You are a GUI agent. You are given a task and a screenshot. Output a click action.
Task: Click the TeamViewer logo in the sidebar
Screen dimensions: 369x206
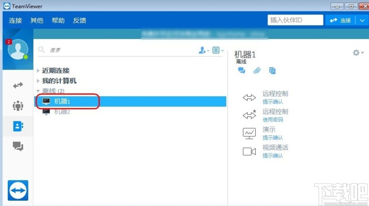[x=18, y=190]
